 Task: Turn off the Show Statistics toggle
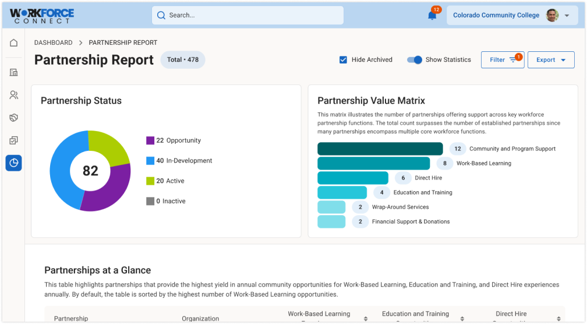(415, 59)
